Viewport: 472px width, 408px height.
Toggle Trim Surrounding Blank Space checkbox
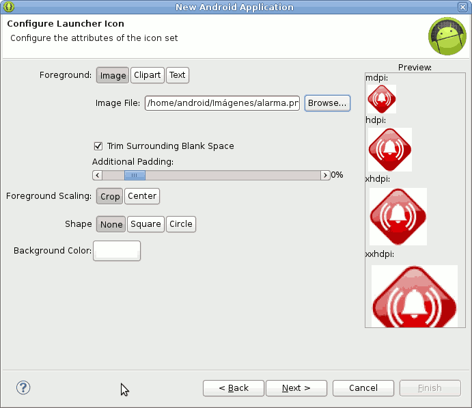(x=98, y=146)
